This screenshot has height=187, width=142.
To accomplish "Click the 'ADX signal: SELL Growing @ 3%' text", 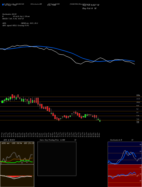I will coord(16,25).
